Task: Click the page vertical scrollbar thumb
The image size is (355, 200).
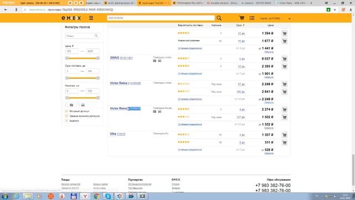Action: pyautogui.click(x=353, y=170)
